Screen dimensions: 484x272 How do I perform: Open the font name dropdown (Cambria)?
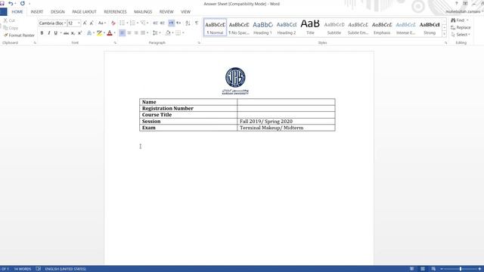[x=65, y=23]
